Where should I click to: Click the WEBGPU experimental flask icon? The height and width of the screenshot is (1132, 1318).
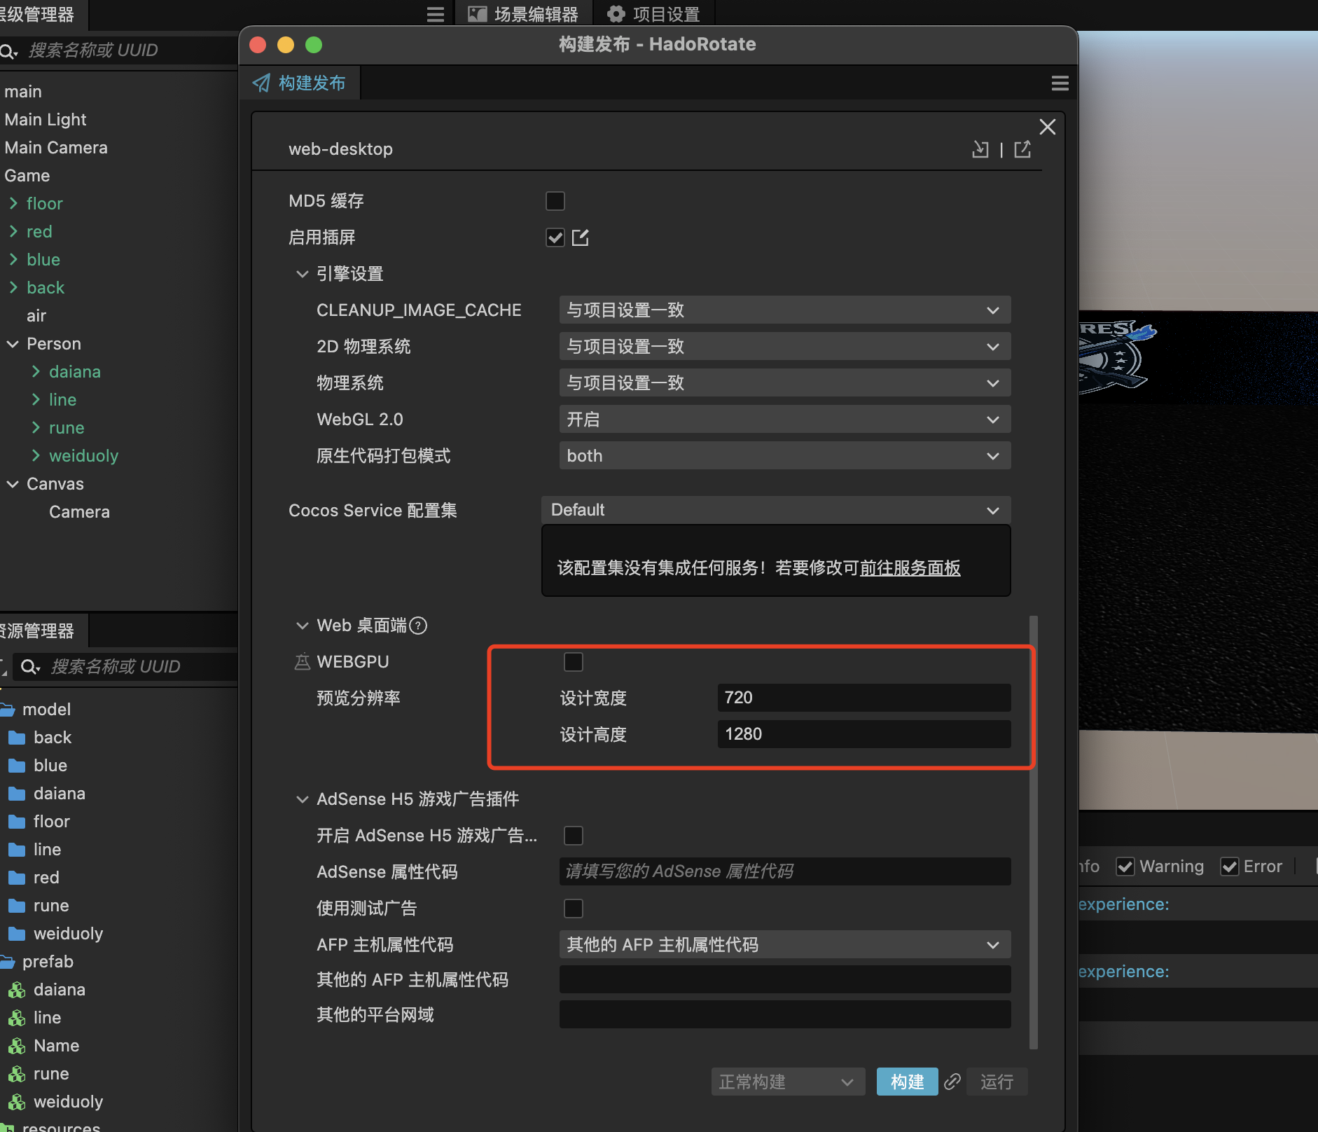pos(302,662)
